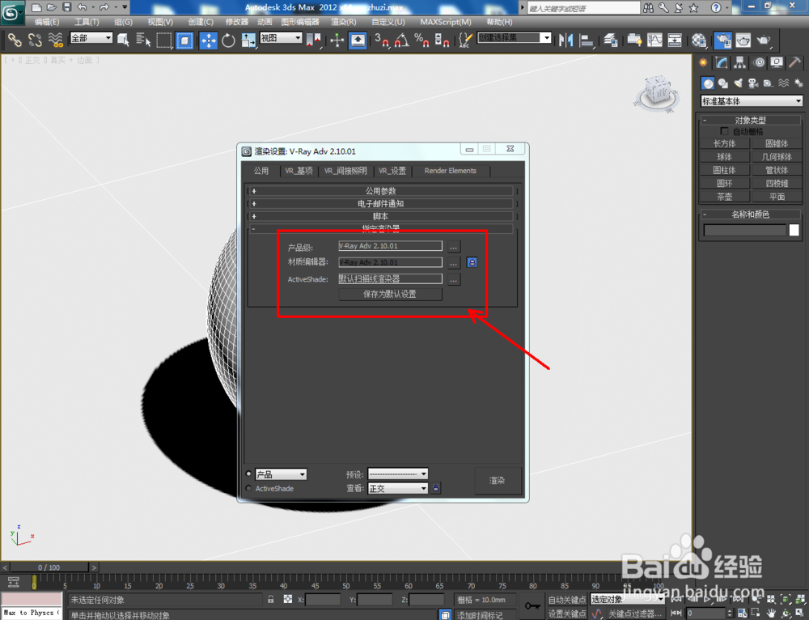Select the Cameras category icon in Create panel

(x=753, y=83)
